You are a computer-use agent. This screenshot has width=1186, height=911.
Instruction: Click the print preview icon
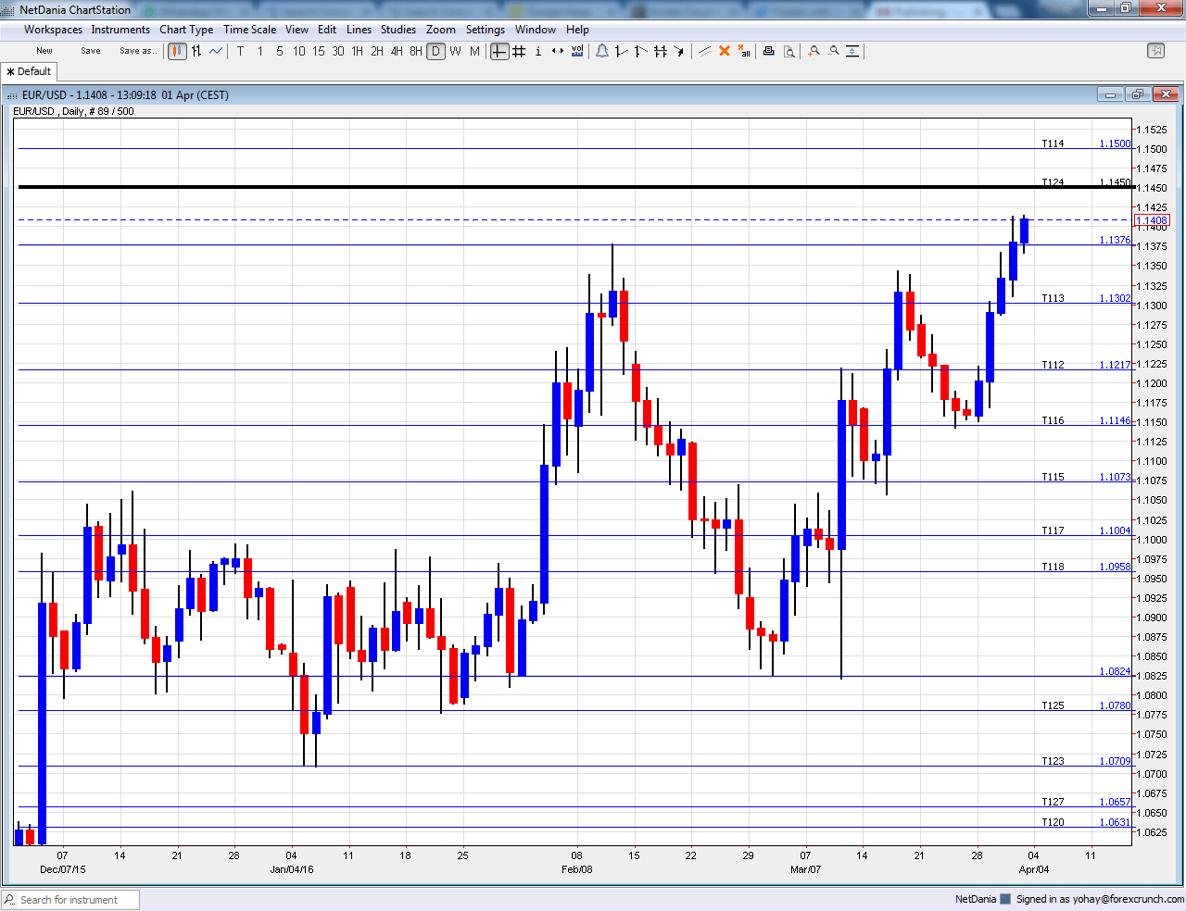point(789,51)
